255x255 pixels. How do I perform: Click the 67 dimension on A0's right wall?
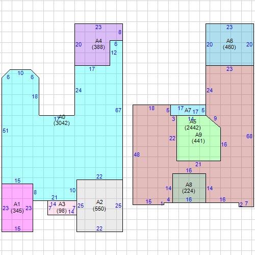(x=118, y=110)
